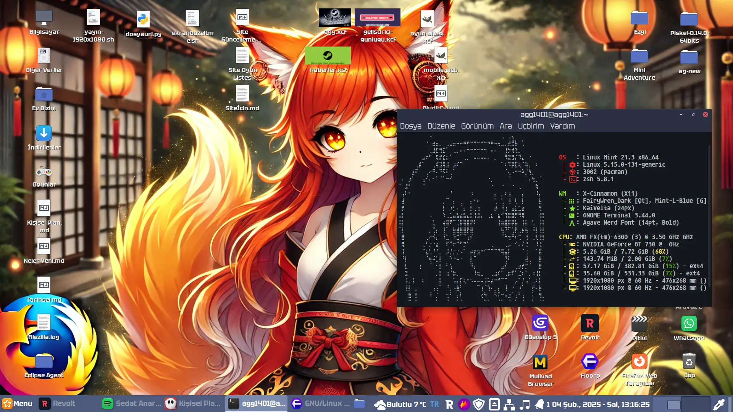
Task: Open the Uçbirim menu in the terminal
Action: click(531, 126)
